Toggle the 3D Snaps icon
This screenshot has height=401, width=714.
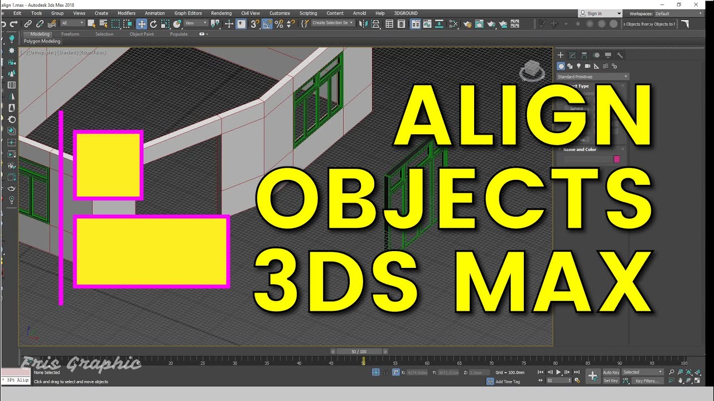(x=255, y=24)
